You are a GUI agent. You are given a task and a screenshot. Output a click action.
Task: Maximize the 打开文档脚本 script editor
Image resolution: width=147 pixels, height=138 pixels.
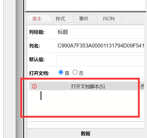pos(142,86)
